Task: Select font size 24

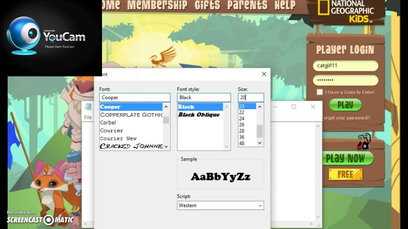Action: [247, 119]
